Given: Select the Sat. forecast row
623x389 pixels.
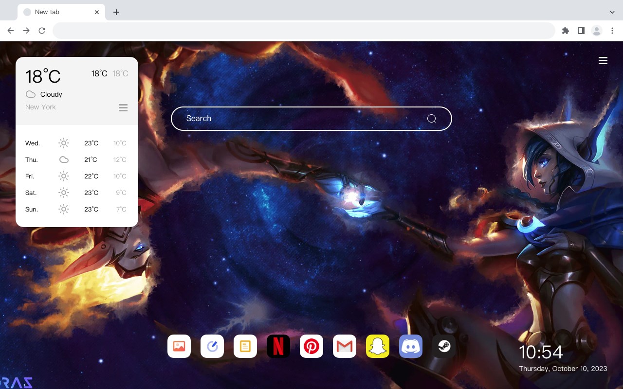Looking at the screenshot, I should click(x=77, y=193).
